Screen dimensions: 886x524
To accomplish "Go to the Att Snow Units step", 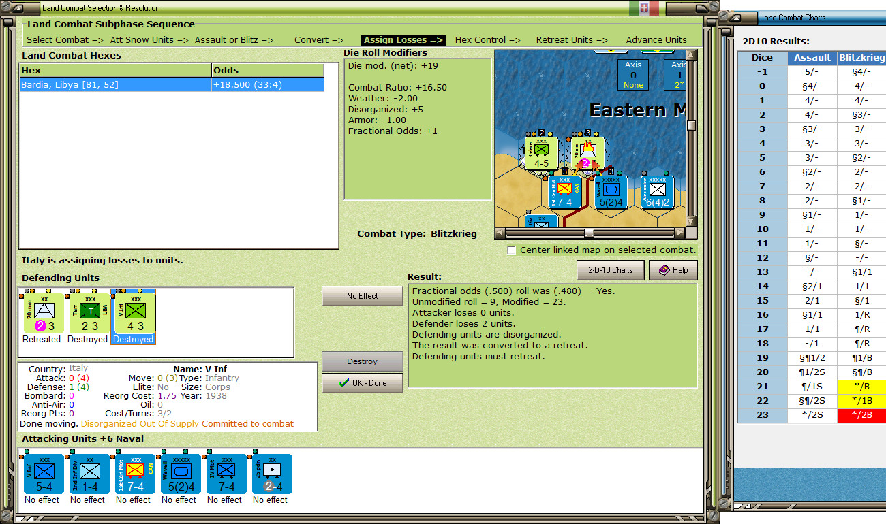I will 149,40.
